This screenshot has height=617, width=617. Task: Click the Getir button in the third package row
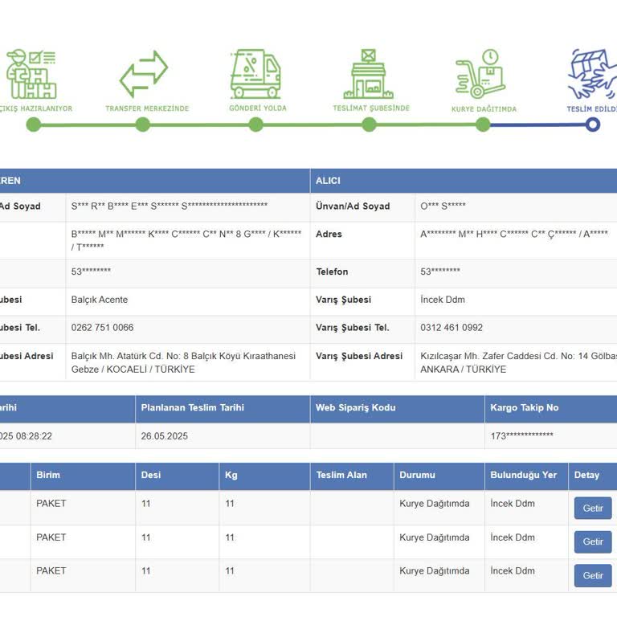593,575
